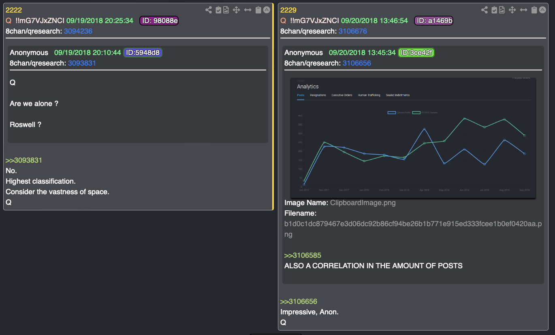Screen dimensions: 555x335
Task: Click the tripcode !!mG7VJxZNCI in post 2222
Action: [x=40, y=21]
